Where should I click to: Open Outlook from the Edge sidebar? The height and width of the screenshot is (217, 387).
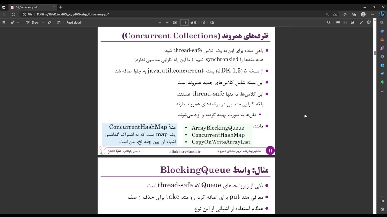(x=382, y=65)
